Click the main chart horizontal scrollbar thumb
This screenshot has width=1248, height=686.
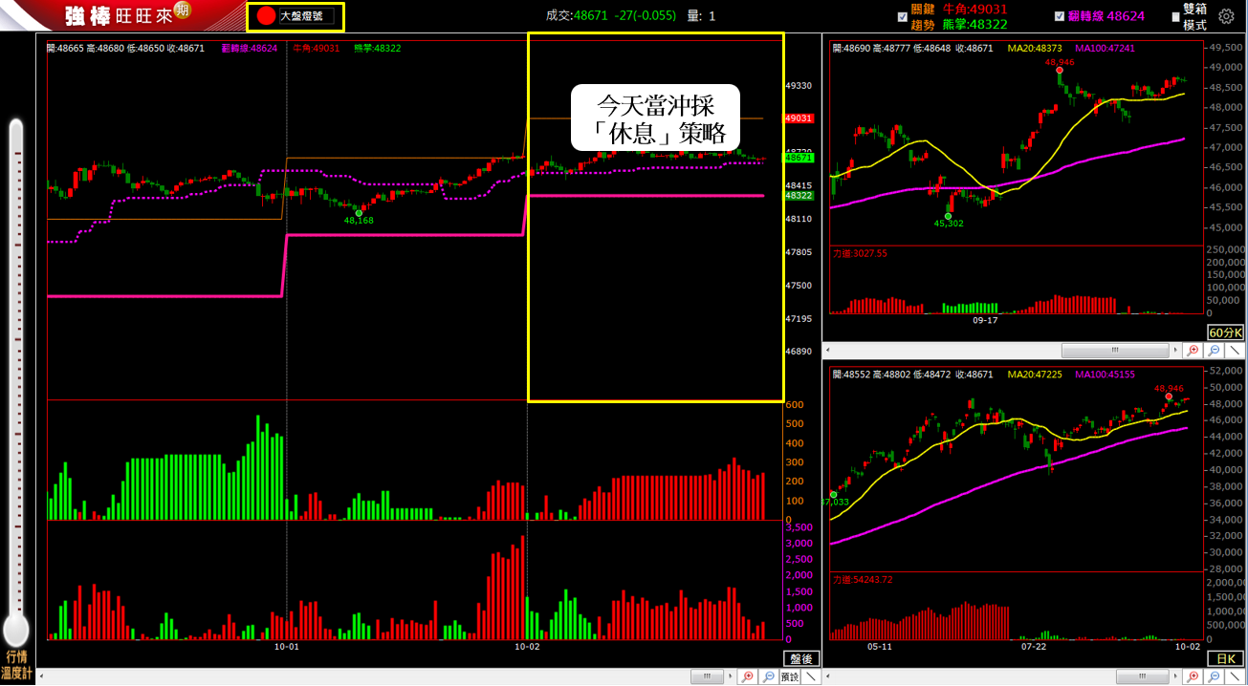[707, 676]
